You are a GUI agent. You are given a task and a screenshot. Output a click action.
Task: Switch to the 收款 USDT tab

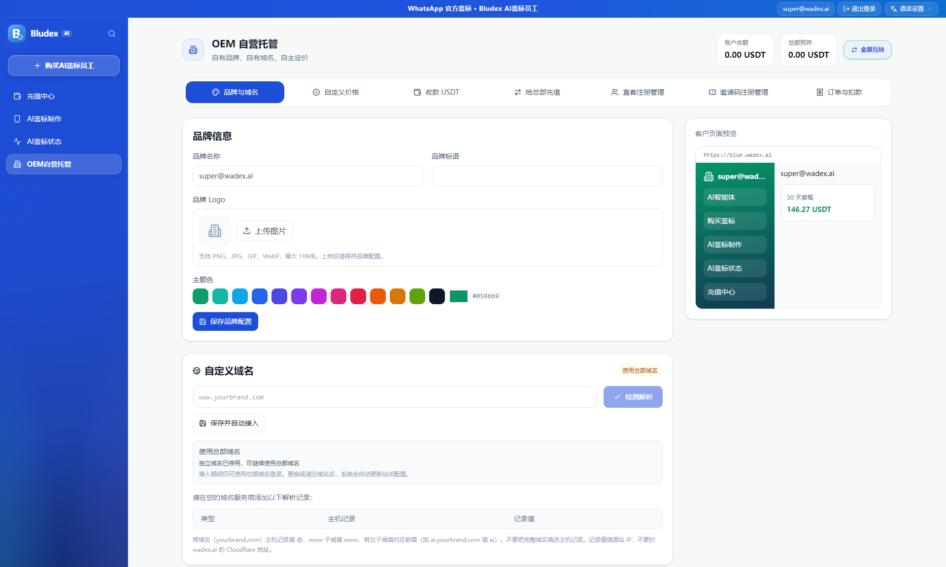pos(436,92)
